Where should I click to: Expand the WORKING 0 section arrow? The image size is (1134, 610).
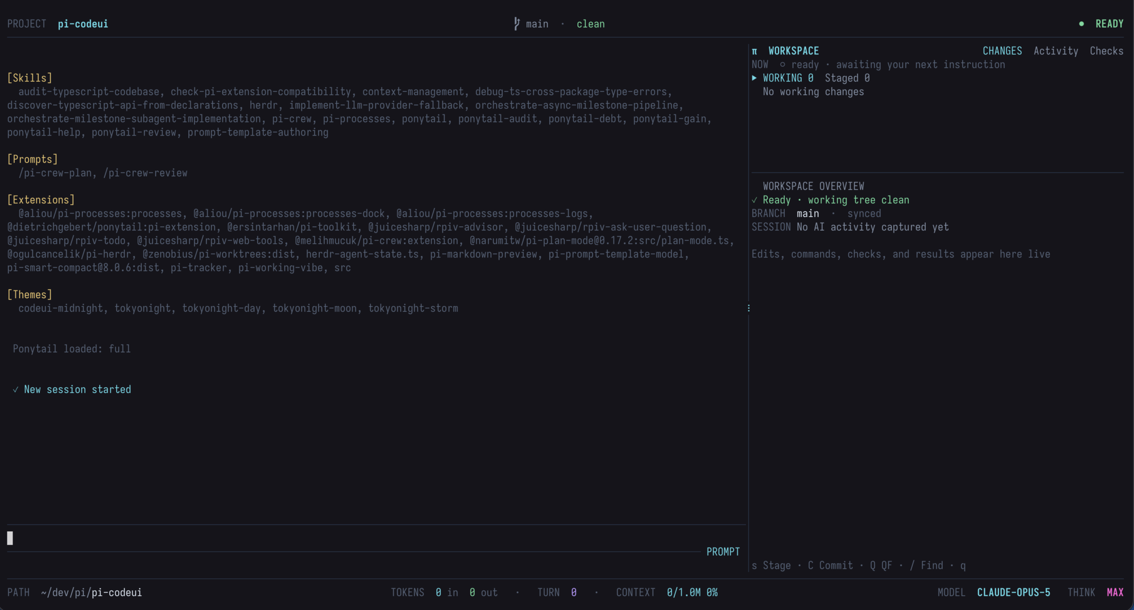tap(754, 78)
